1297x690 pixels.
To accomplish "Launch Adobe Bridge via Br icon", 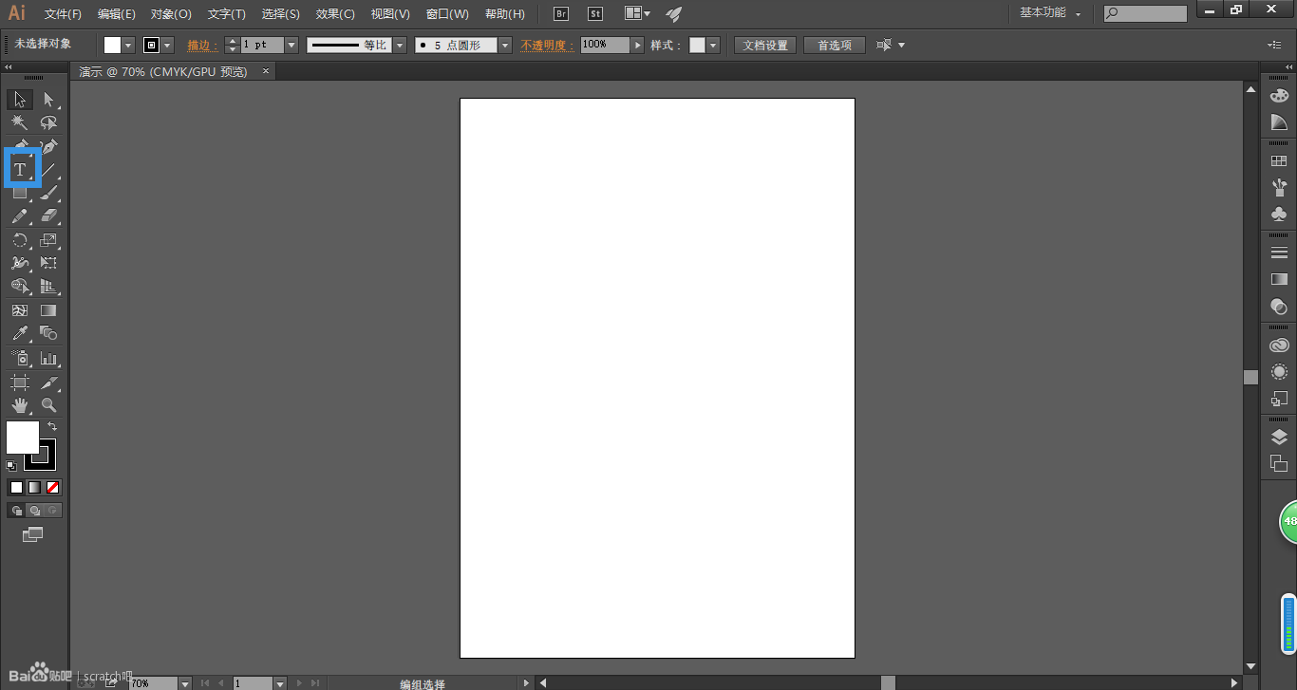I will pos(561,13).
